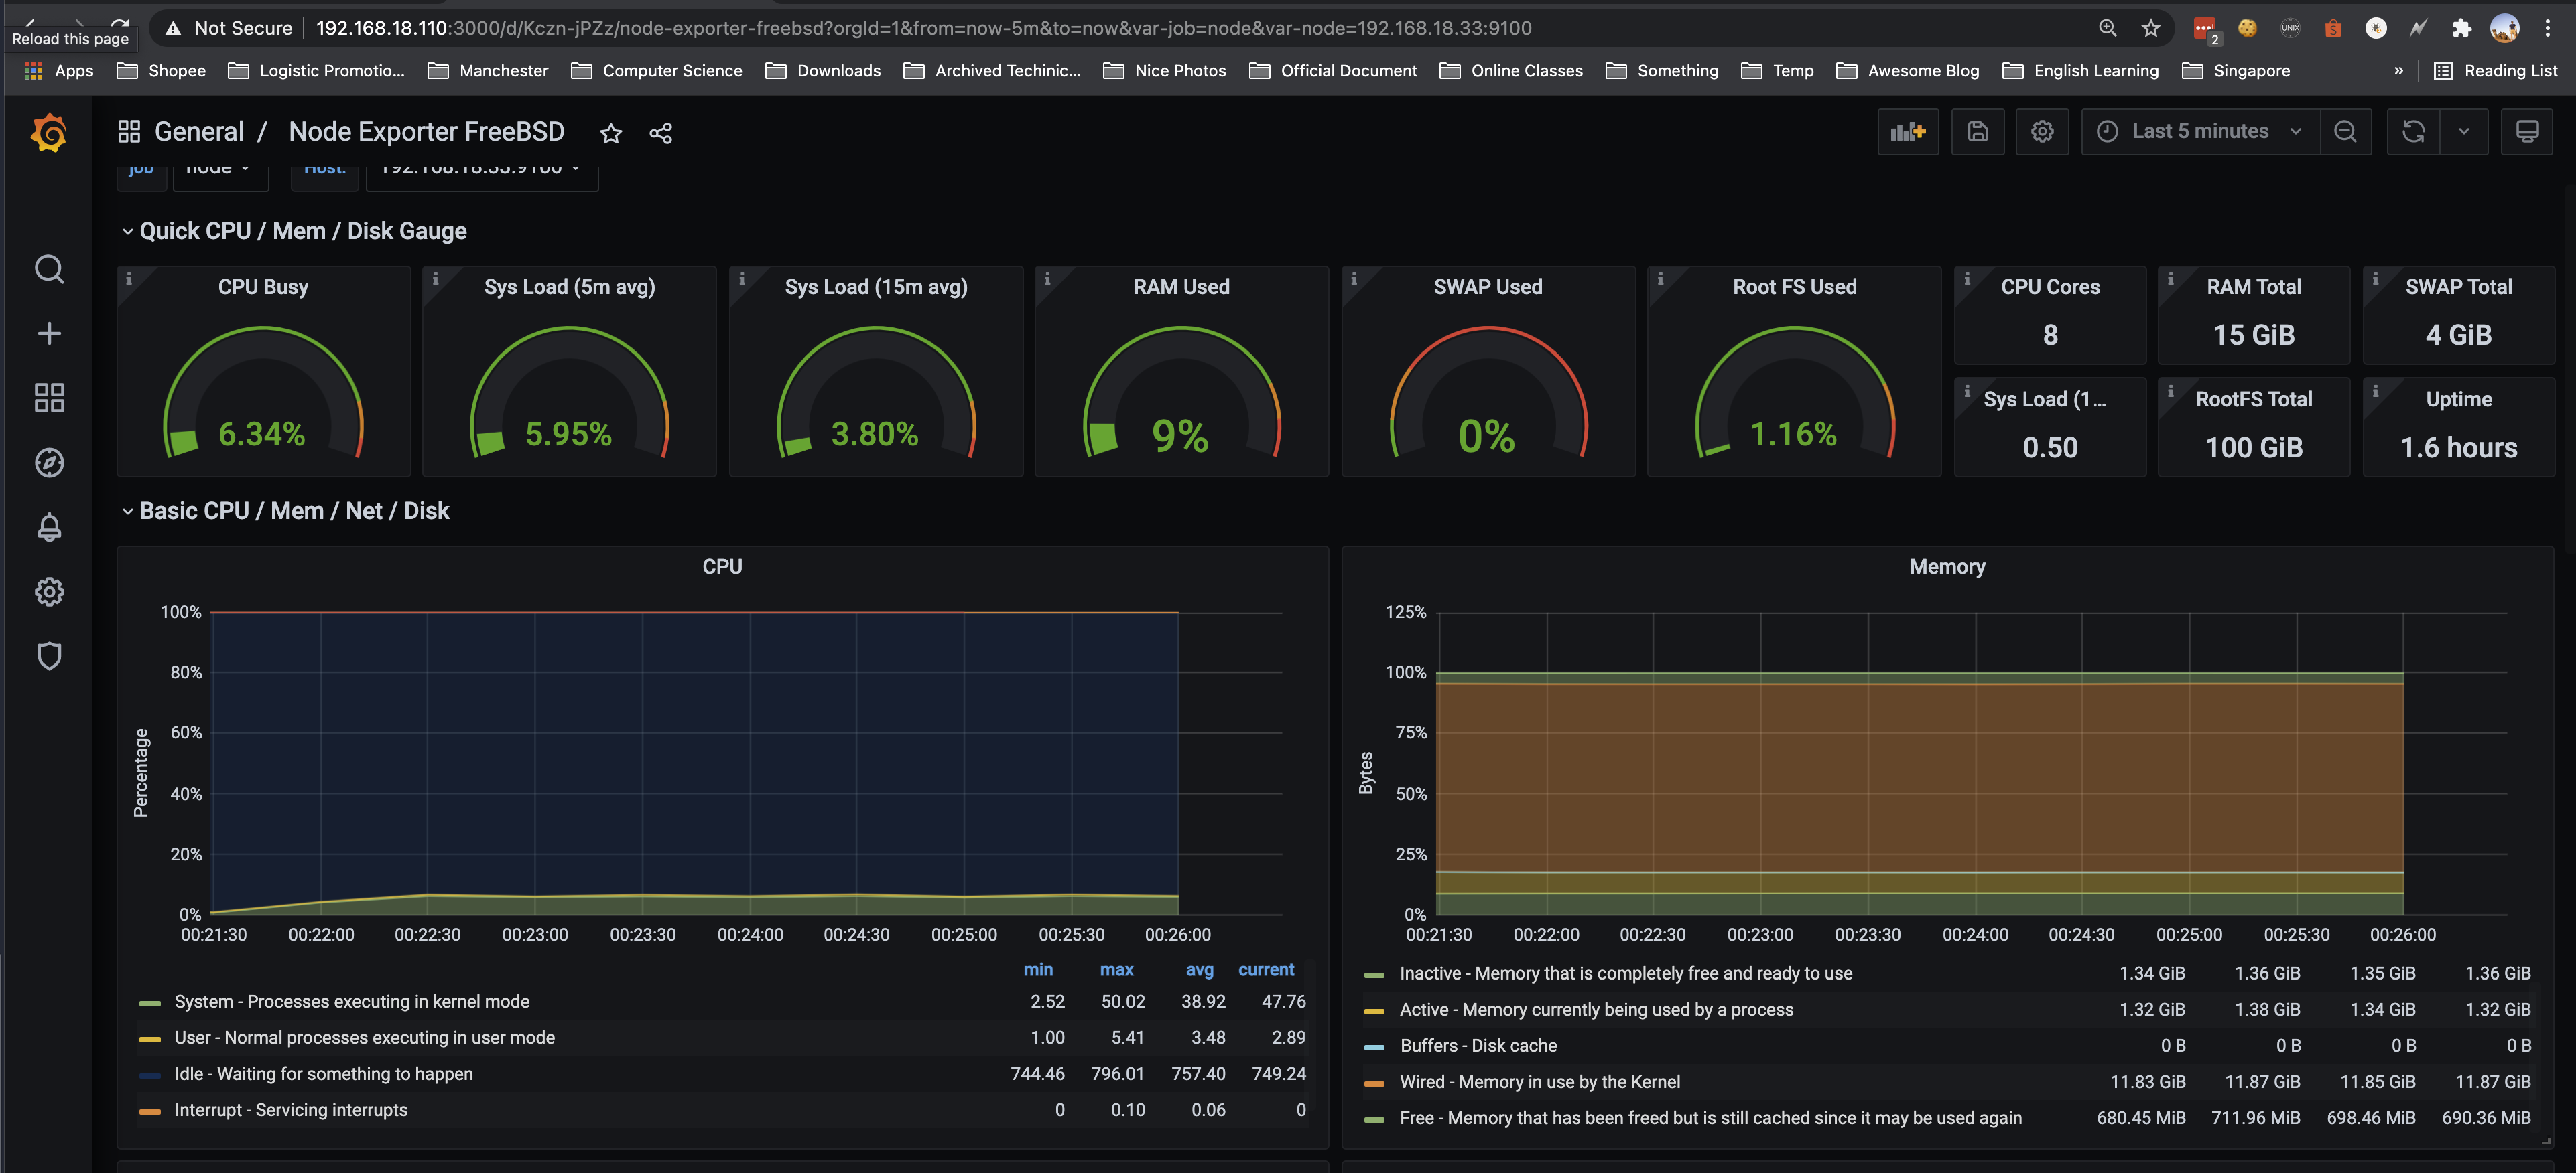
Task: Hide the Idle CPU series in legend
Action: [324, 1073]
